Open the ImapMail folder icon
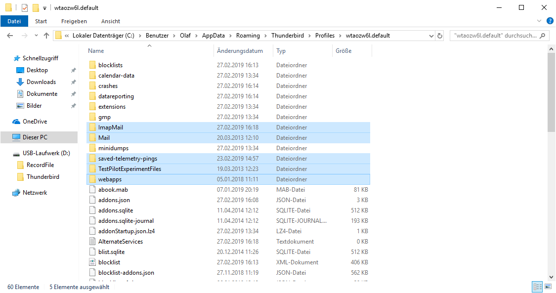556x293 pixels. (x=92, y=127)
